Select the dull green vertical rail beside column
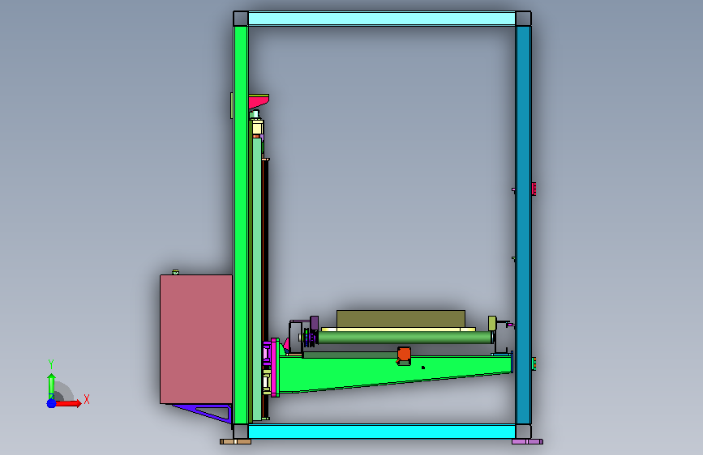 pos(257,279)
